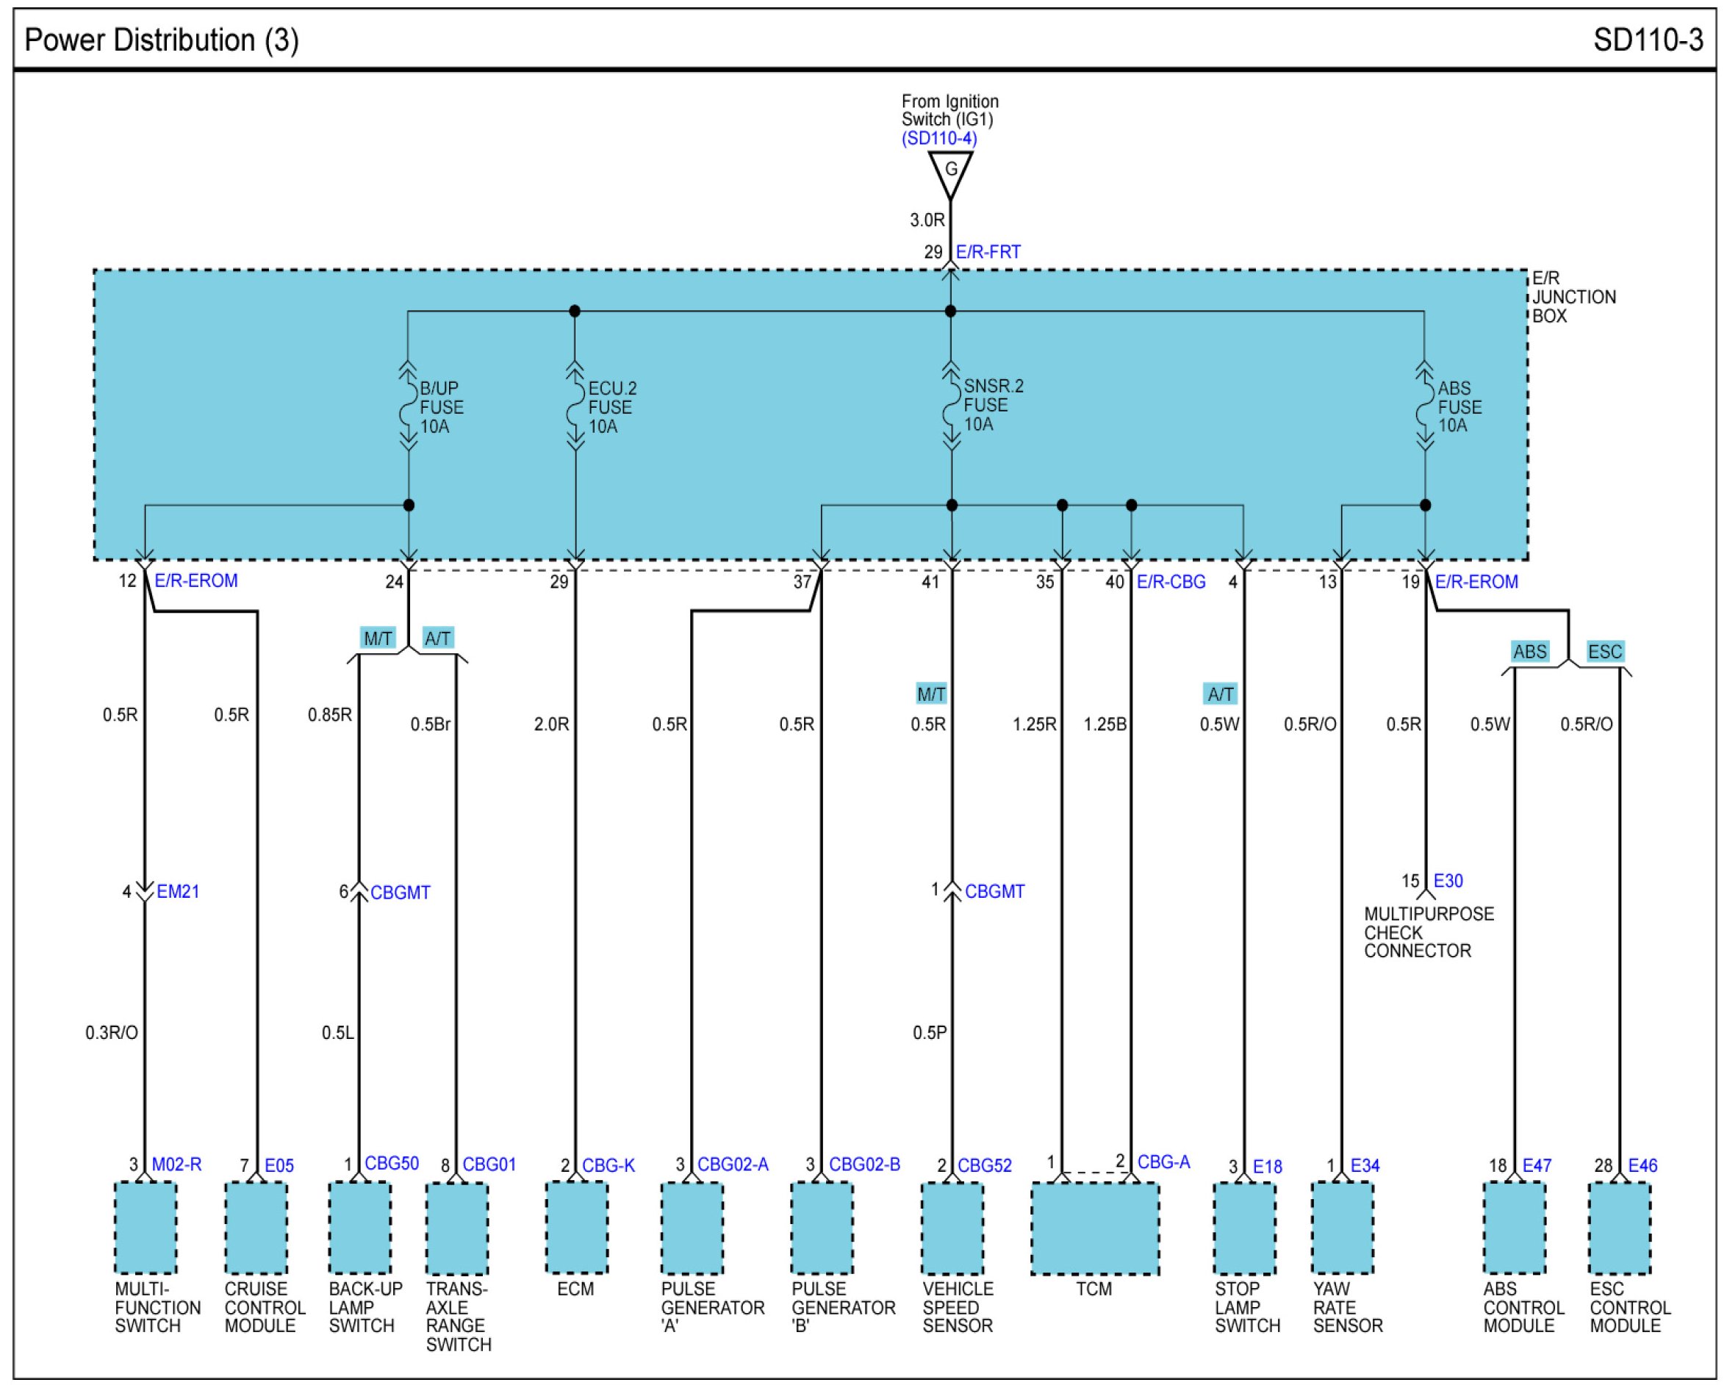Click the CBG50 back-up lamp connector label
This screenshot has height=1385, width=1727.
tap(391, 1163)
